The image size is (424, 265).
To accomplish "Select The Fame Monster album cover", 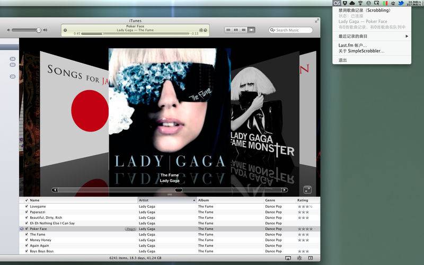I will [x=265, y=111].
